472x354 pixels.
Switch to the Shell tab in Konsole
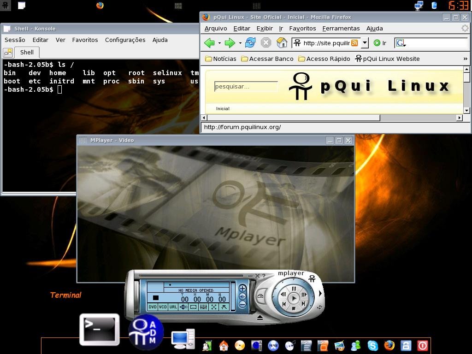pyautogui.click(x=26, y=52)
